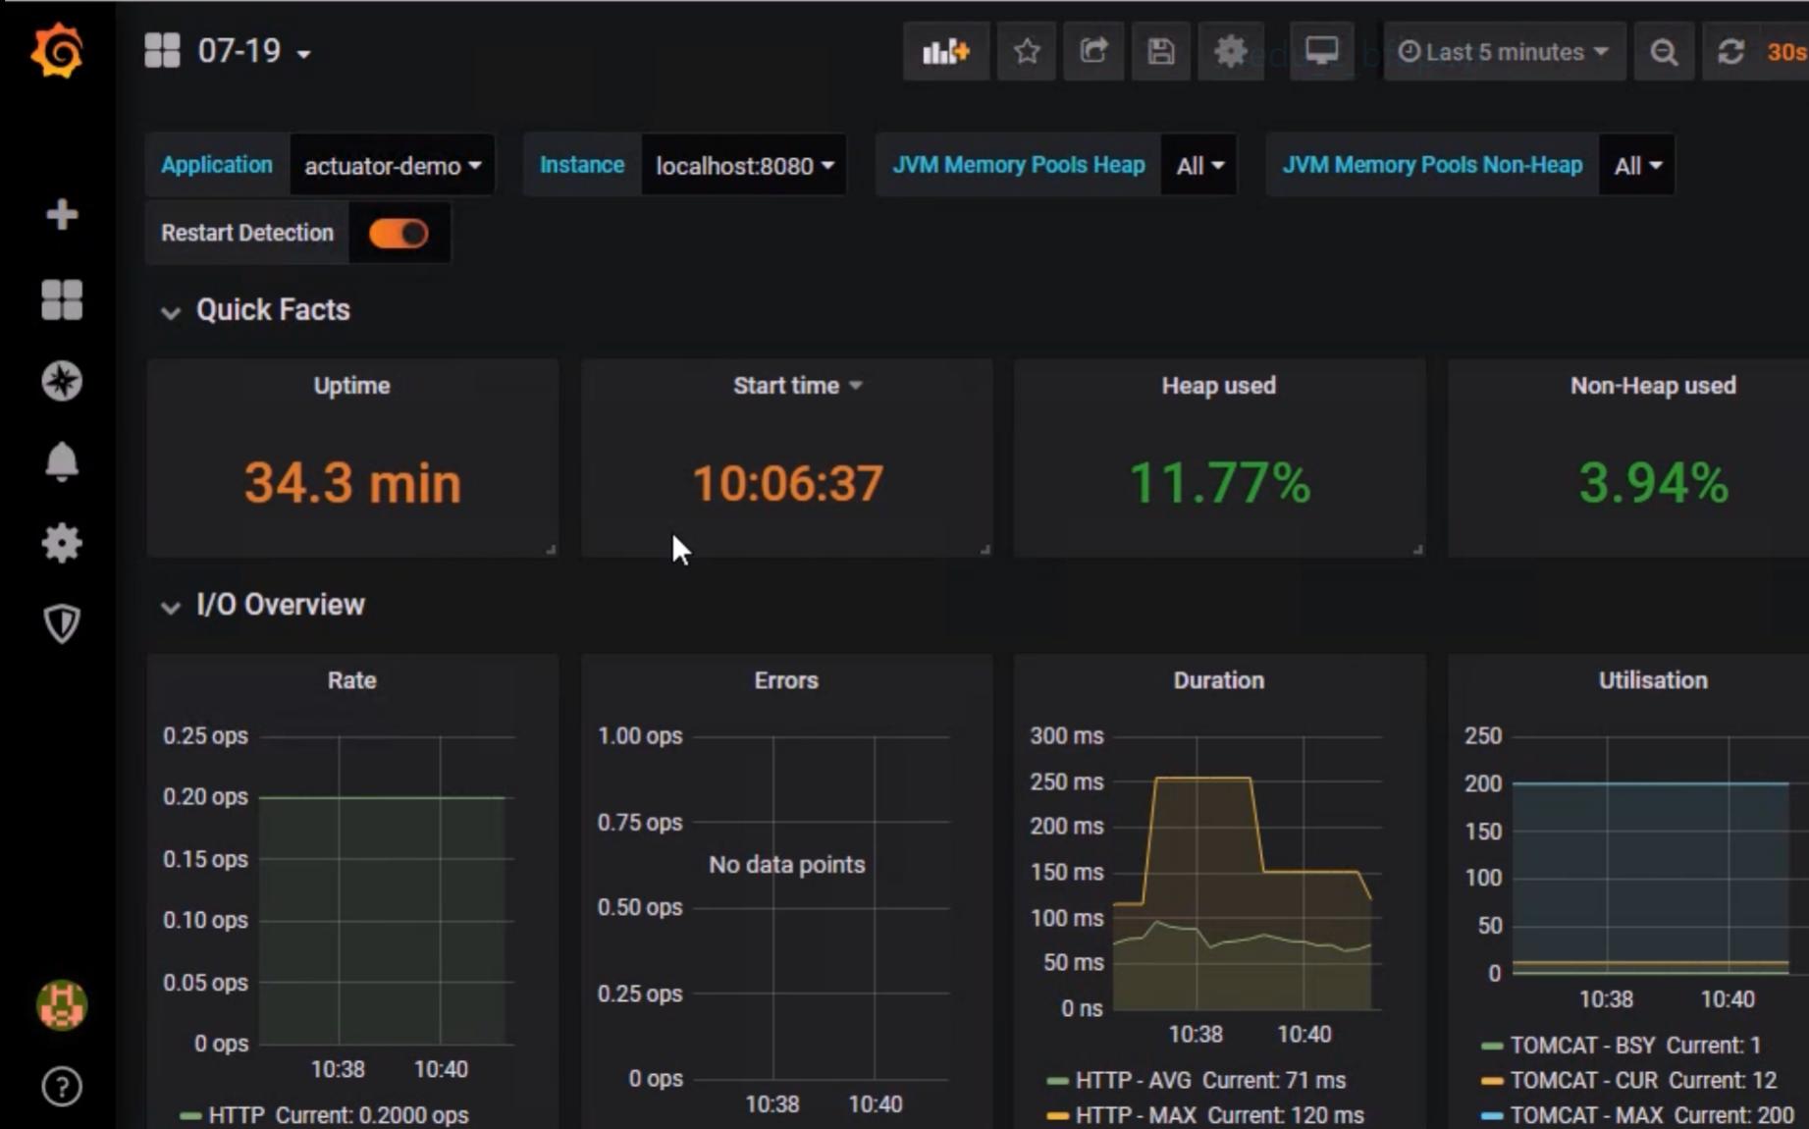Viewport: 1809px width, 1129px height.
Task: Open dashboard settings gear in top toolbar
Action: click(1230, 52)
